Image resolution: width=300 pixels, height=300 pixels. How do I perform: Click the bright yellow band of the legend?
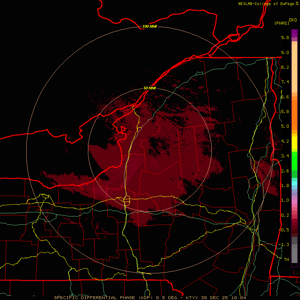pyautogui.click(x=294, y=143)
